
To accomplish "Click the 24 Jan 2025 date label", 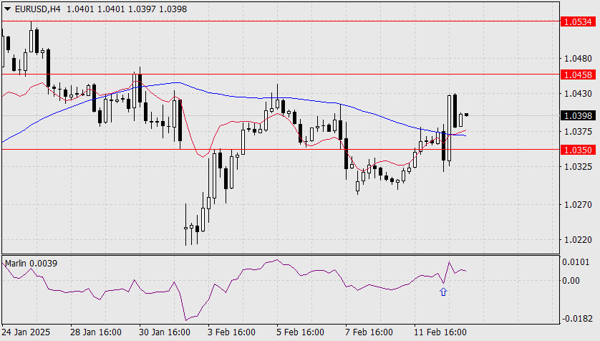I will [26, 332].
